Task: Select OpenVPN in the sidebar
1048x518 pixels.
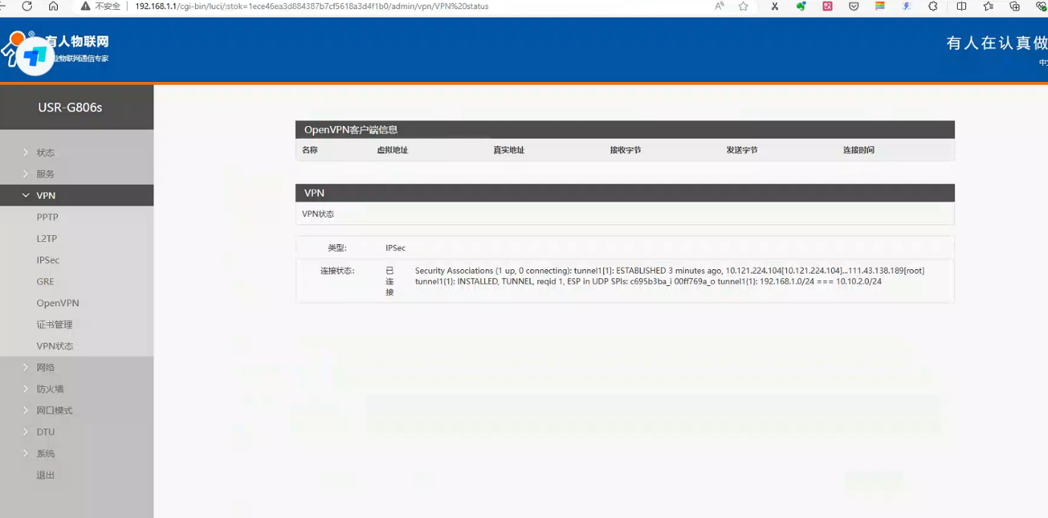Action: (x=58, y=303)
